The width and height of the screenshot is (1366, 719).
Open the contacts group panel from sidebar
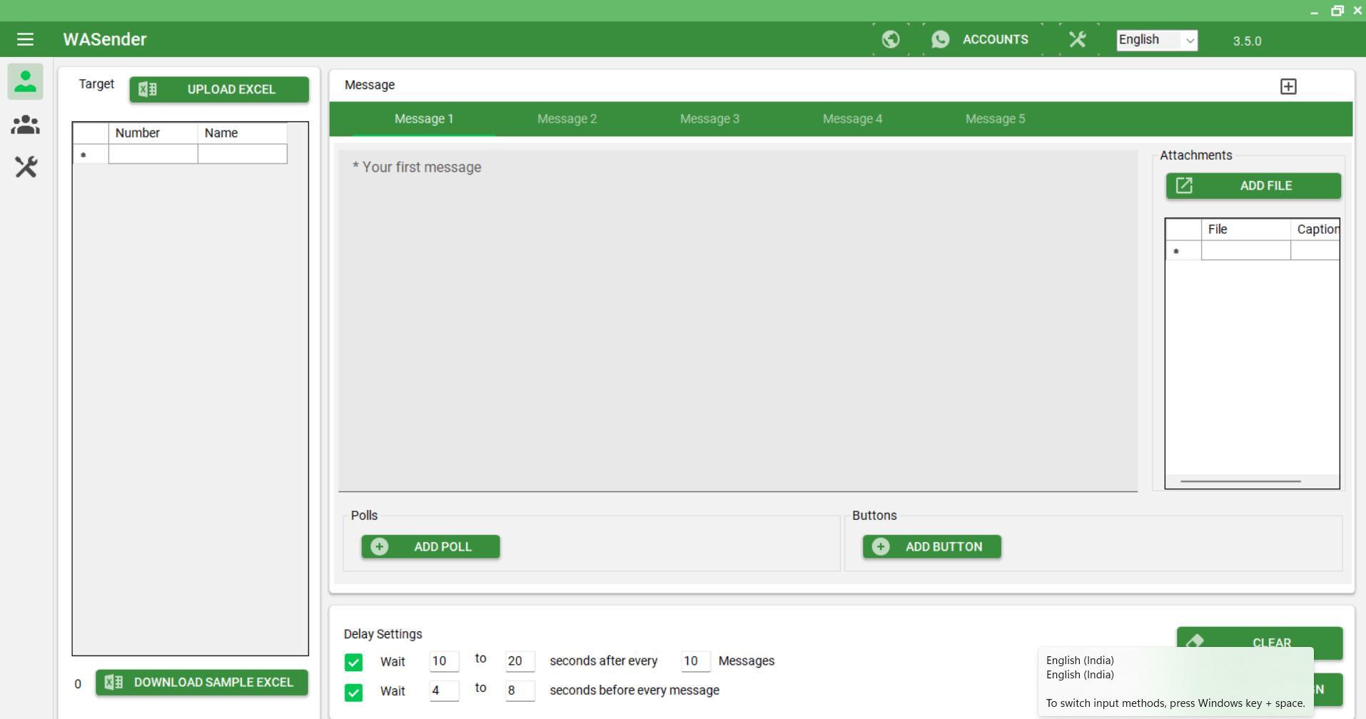(26, 124)
